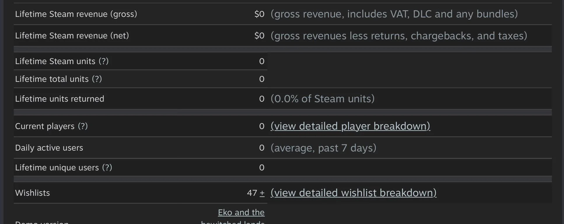Screen dimensions: 564x224
Task: Click the Lifetime units returned row
Action: tap(60, 99)
